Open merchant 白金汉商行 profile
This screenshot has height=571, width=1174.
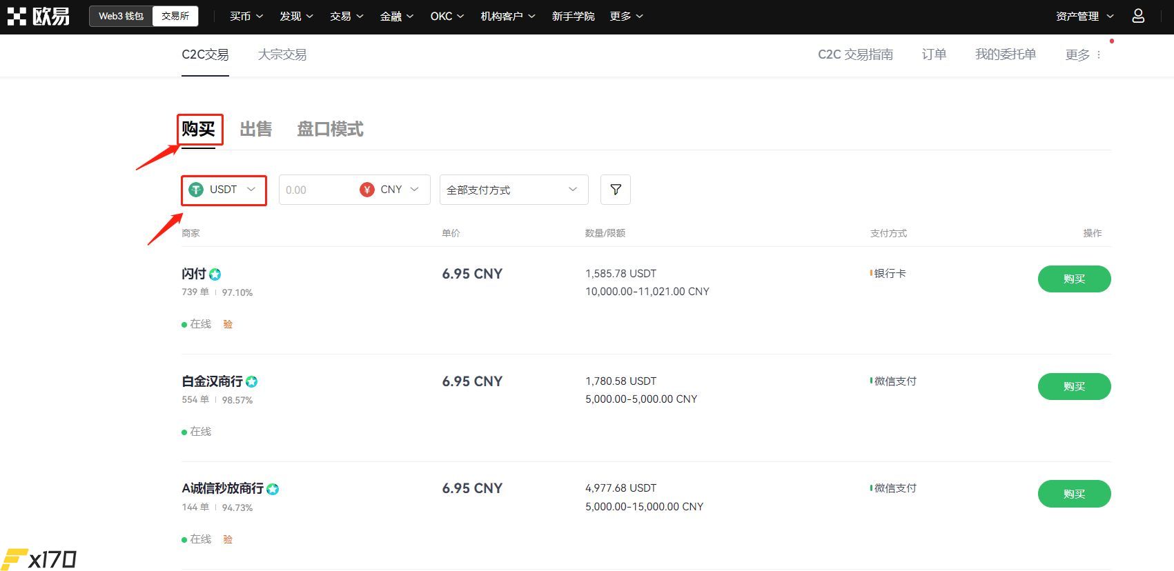click(x=212, y=381)
